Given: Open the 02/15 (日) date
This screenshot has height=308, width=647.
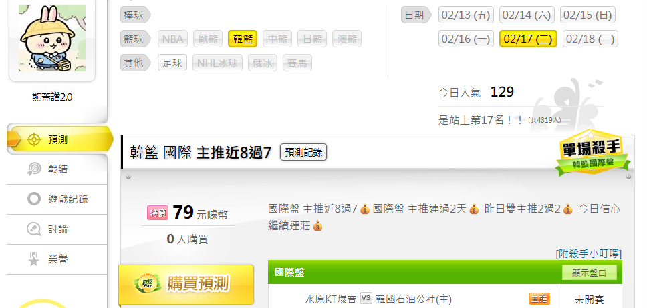Looking at the screenshot, I should [x=588, y=15].
